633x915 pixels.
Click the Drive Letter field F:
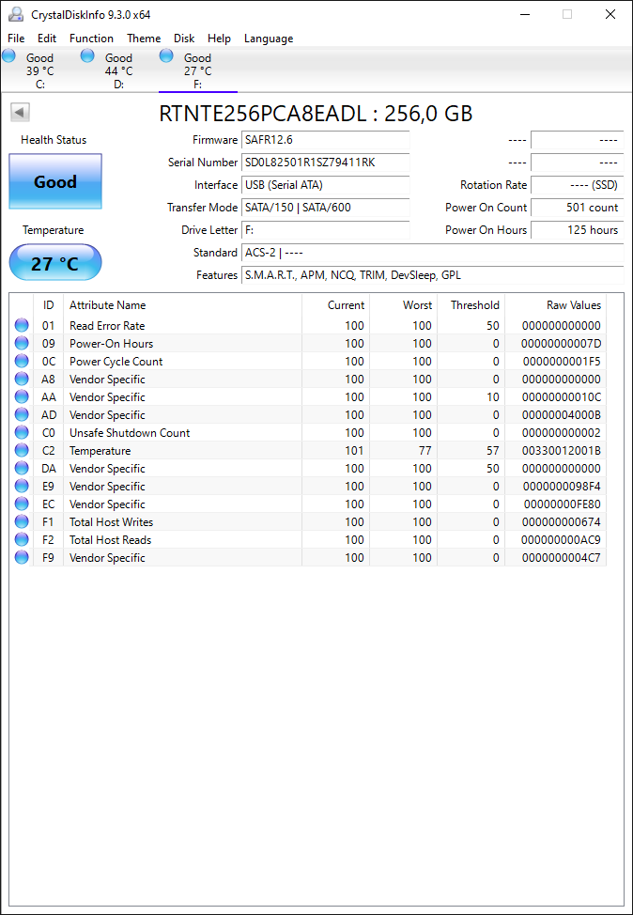pyautogui.click(x=326, y=230)
